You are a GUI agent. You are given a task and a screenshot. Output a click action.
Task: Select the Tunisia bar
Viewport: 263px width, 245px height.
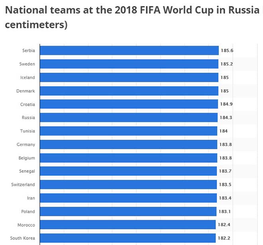(128, 131)
